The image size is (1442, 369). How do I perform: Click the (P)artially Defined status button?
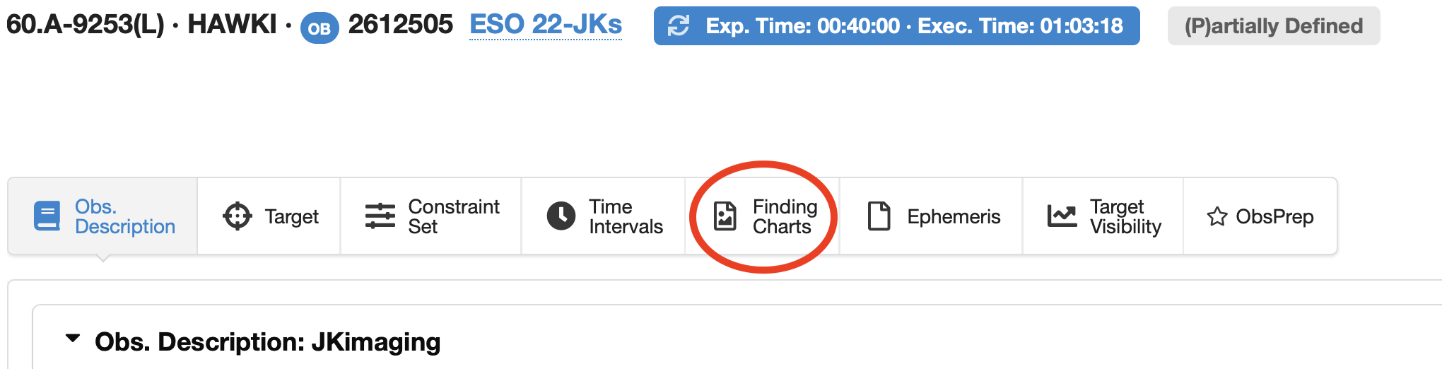(x=1273, y=26)
